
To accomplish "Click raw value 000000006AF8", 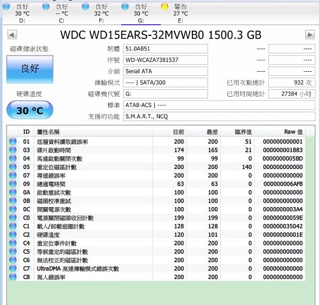I will [283, 184].
